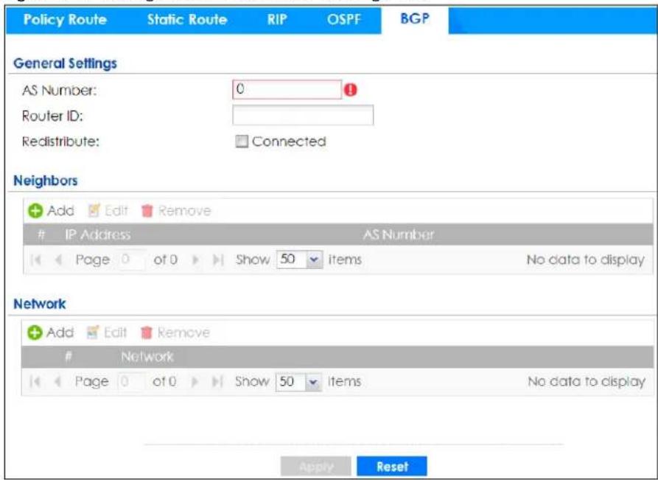Screen dimensions: 658x480
Task: Click the Network column header
Action: (147, 357)
